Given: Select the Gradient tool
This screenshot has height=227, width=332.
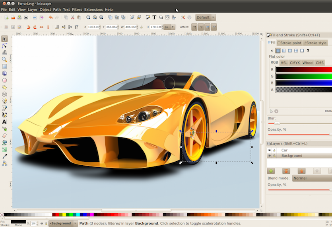Looking at the screenshot, I should (x=4, y=150).
